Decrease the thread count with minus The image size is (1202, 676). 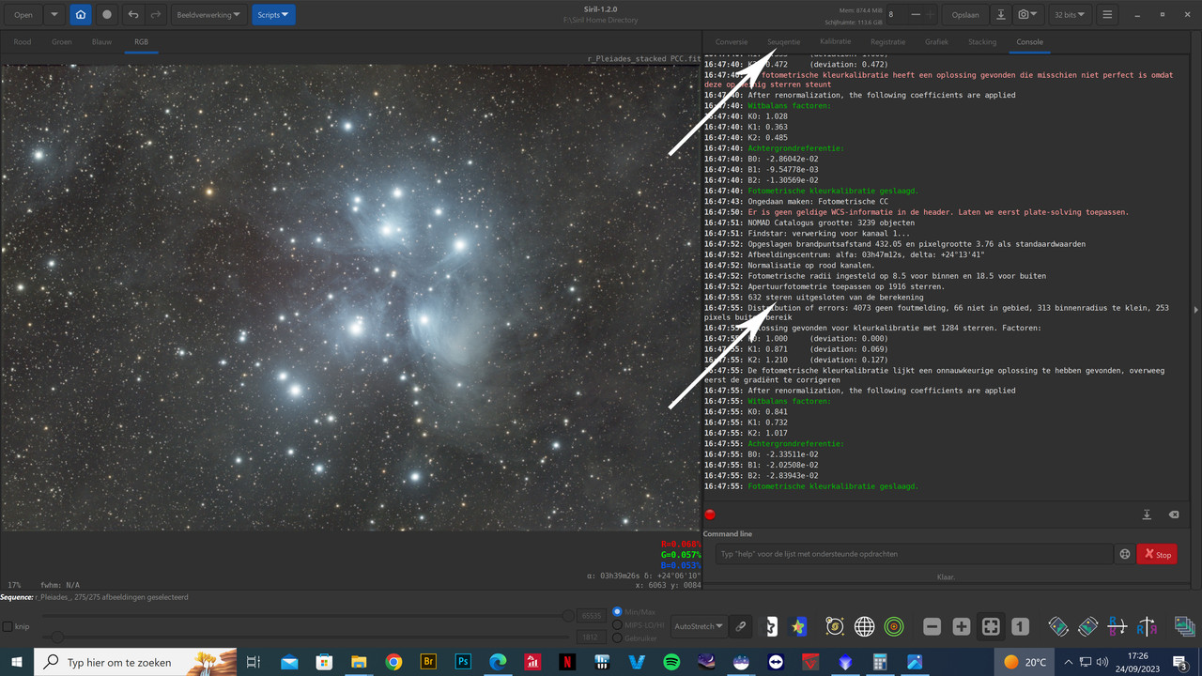(916, 15)
